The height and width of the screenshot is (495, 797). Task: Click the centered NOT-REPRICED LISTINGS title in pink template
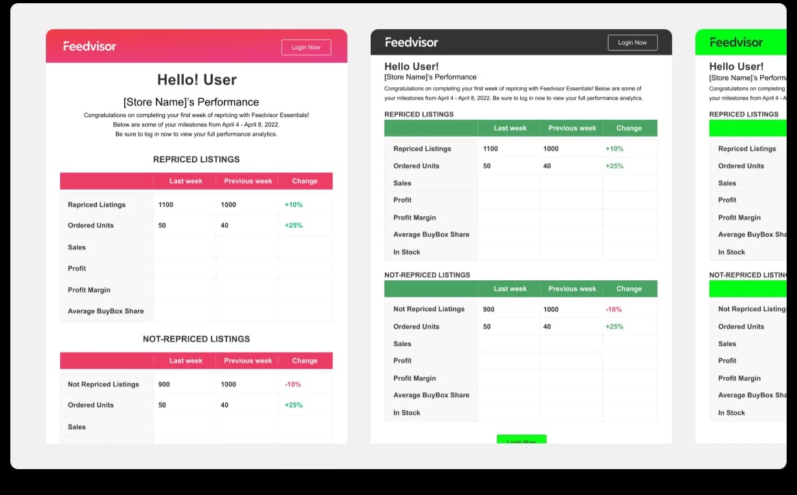[x=196, y=339]
